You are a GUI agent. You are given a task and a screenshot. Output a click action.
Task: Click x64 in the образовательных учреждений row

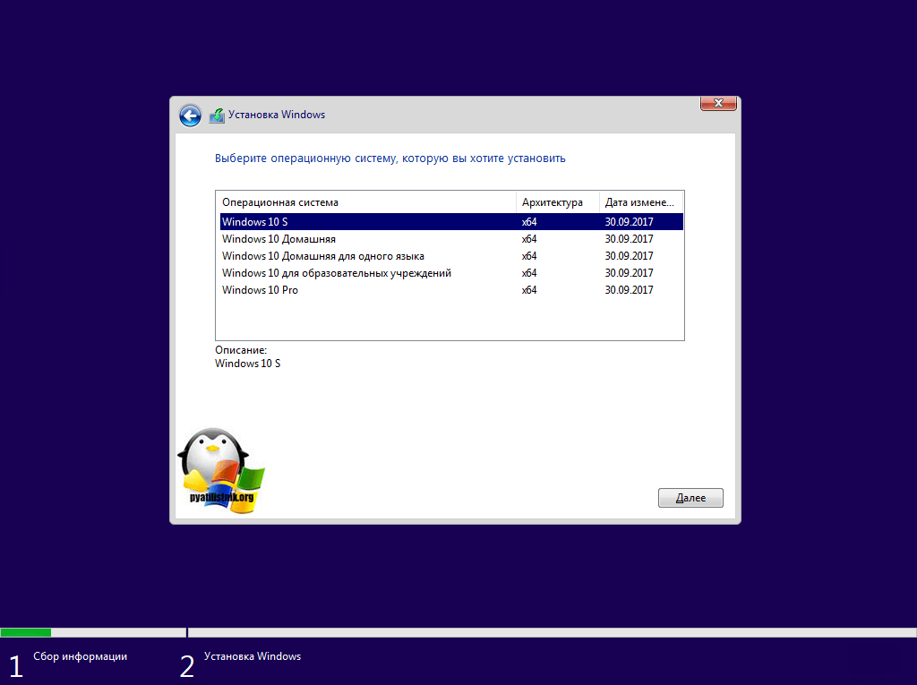529,272
